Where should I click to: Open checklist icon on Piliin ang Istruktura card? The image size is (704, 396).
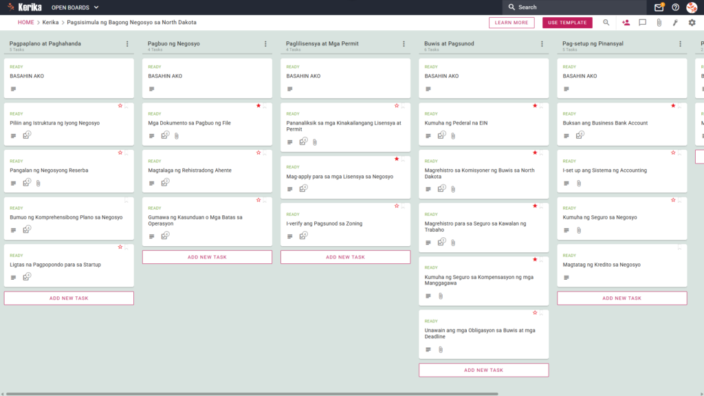27,135
